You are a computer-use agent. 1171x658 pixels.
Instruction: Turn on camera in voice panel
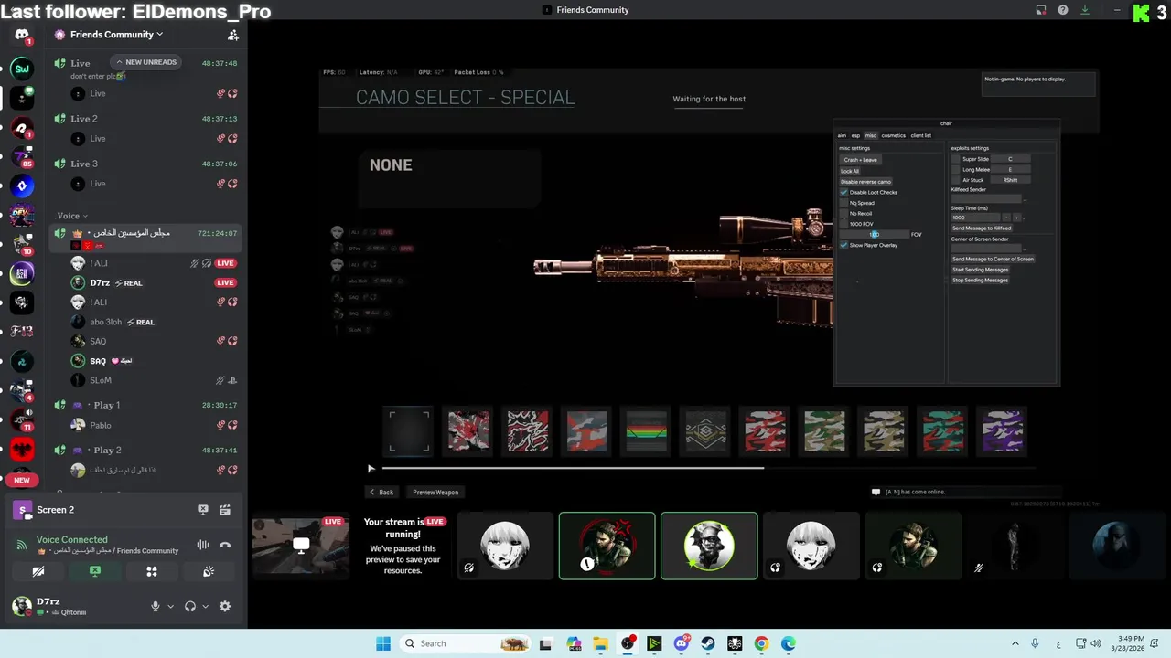[x=38, y=571]
